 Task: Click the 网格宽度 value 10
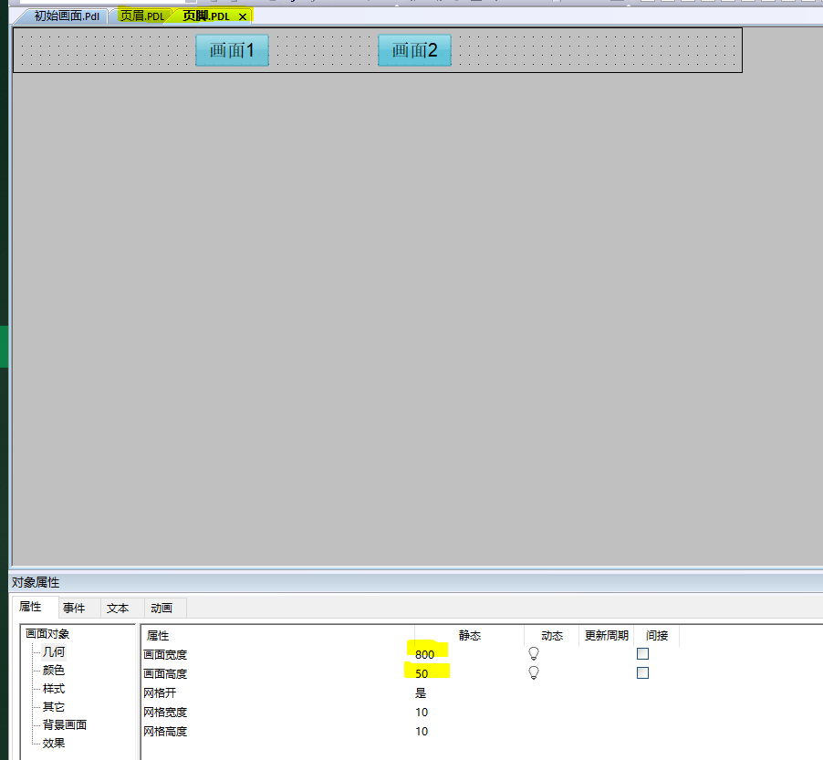pyautogui.click(x=422, y=713)
